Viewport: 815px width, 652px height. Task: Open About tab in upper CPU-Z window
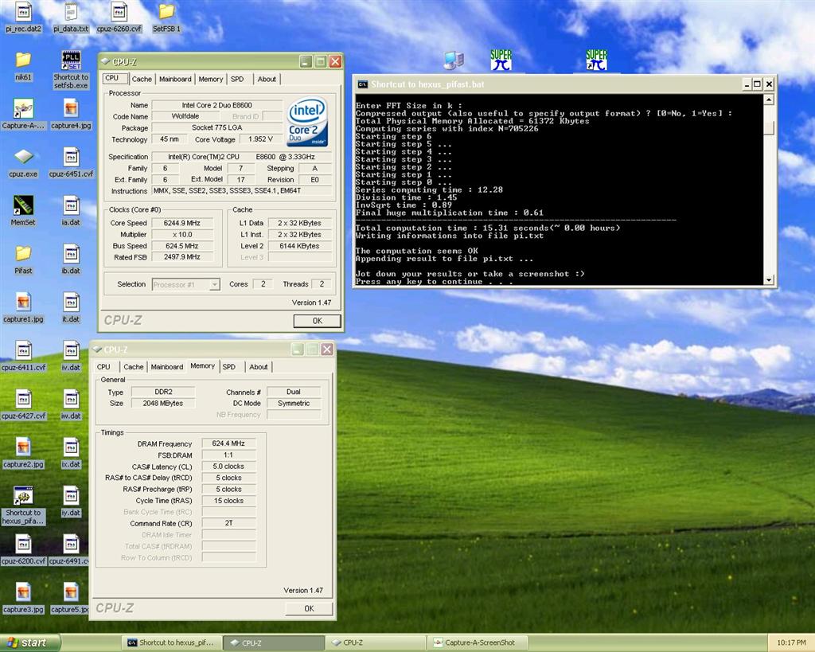click(x=267, y=79)
